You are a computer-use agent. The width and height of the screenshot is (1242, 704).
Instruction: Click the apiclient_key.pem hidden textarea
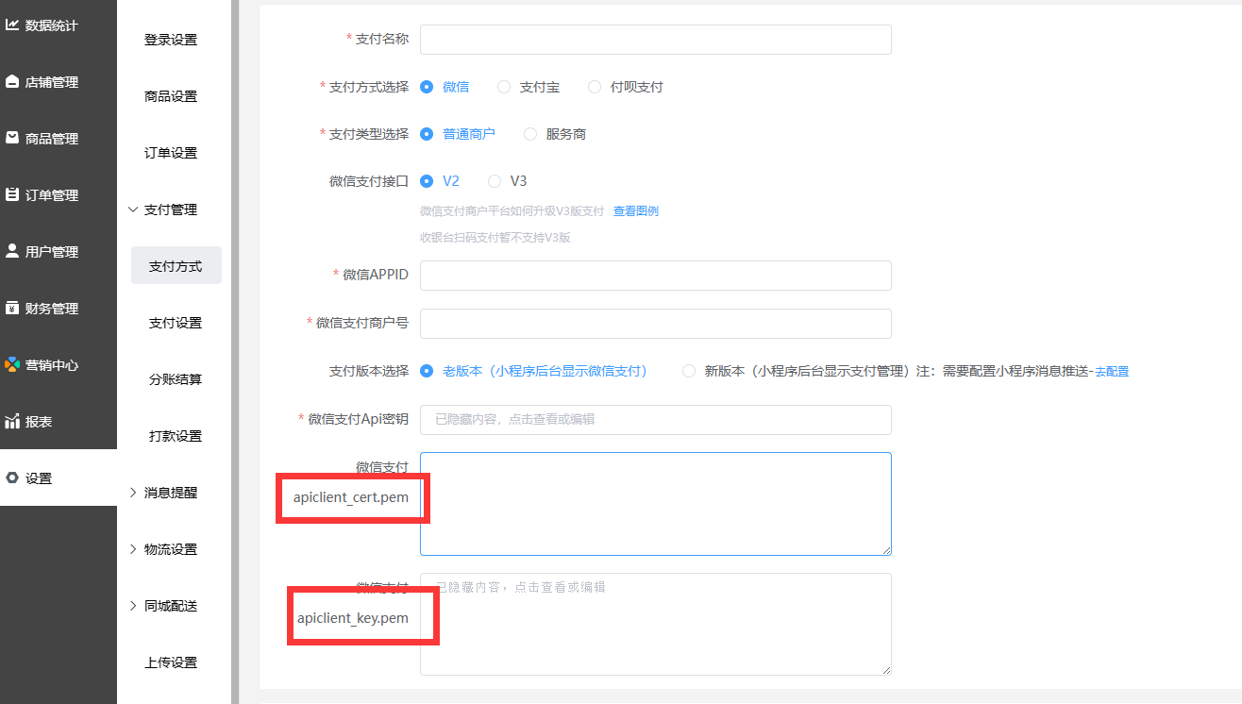point(656,625)
